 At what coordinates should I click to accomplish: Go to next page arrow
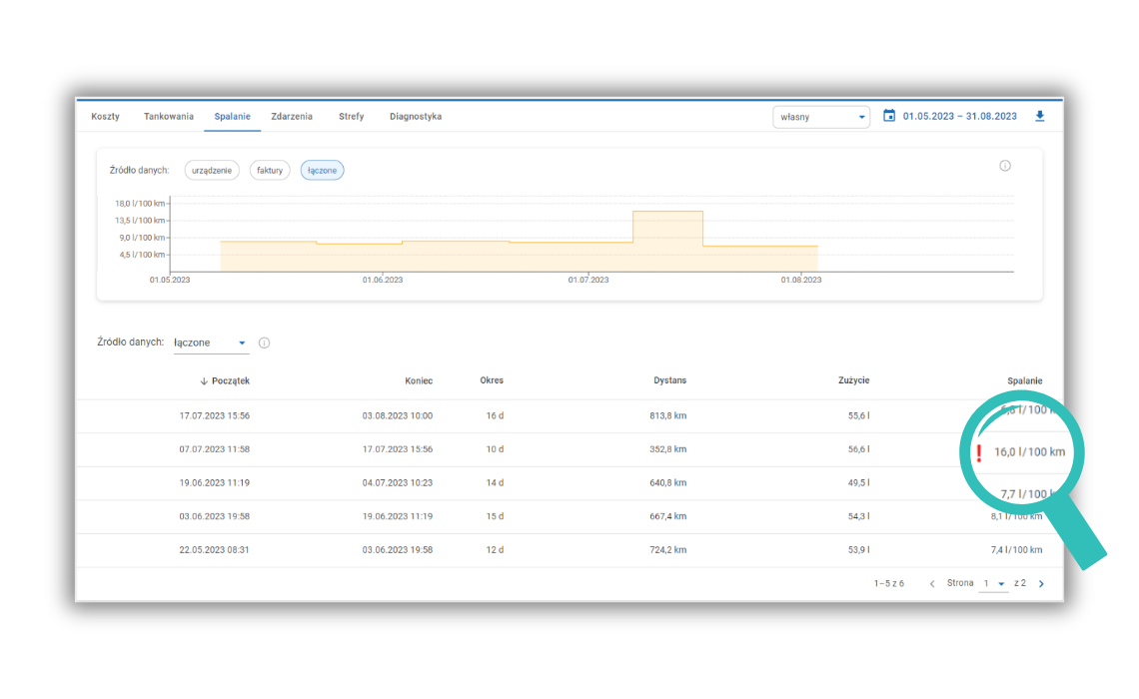[x=1041, y=583]
